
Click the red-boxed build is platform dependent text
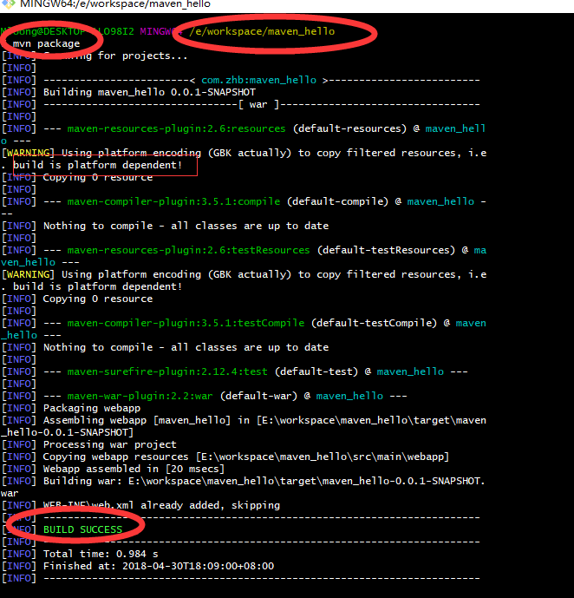click(98, 165)
